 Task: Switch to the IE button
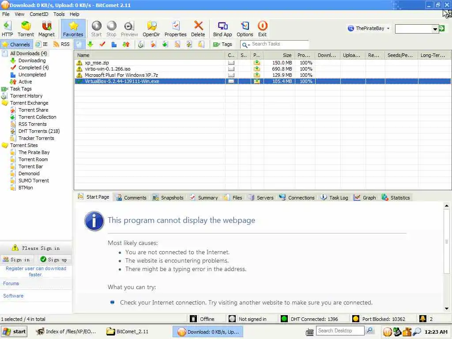tap(41, 45)
